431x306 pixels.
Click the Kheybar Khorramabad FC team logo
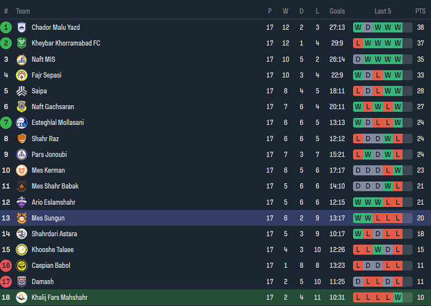[22, 43]
